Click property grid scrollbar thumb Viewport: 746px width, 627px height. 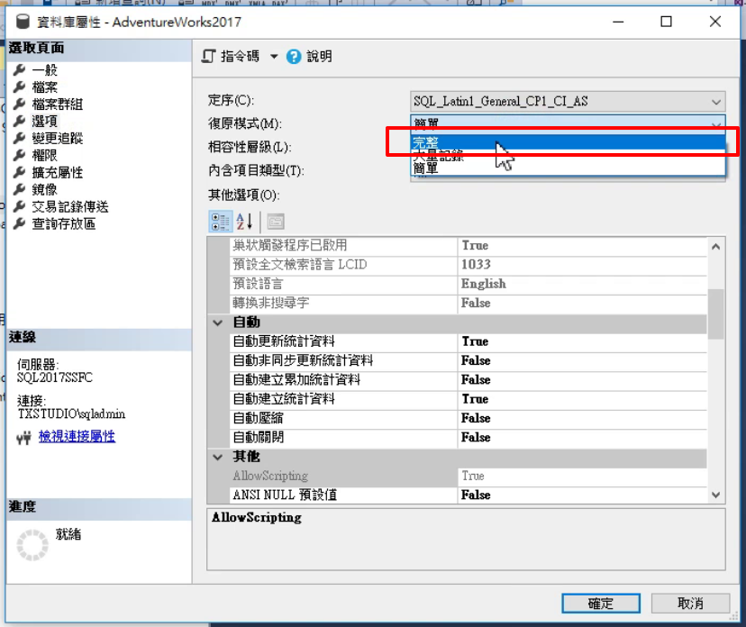coord(715,314)
